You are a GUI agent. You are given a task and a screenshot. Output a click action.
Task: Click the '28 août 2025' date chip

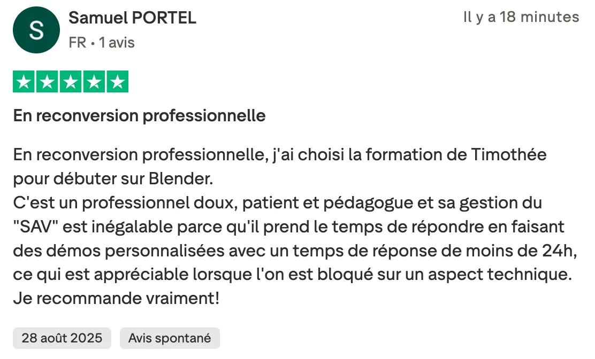coord(62,338)
